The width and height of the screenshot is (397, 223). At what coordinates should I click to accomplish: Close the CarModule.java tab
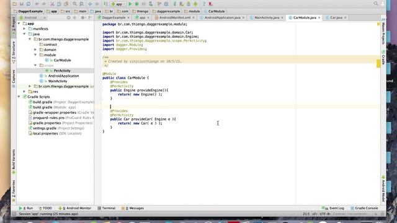pos(319,18)
